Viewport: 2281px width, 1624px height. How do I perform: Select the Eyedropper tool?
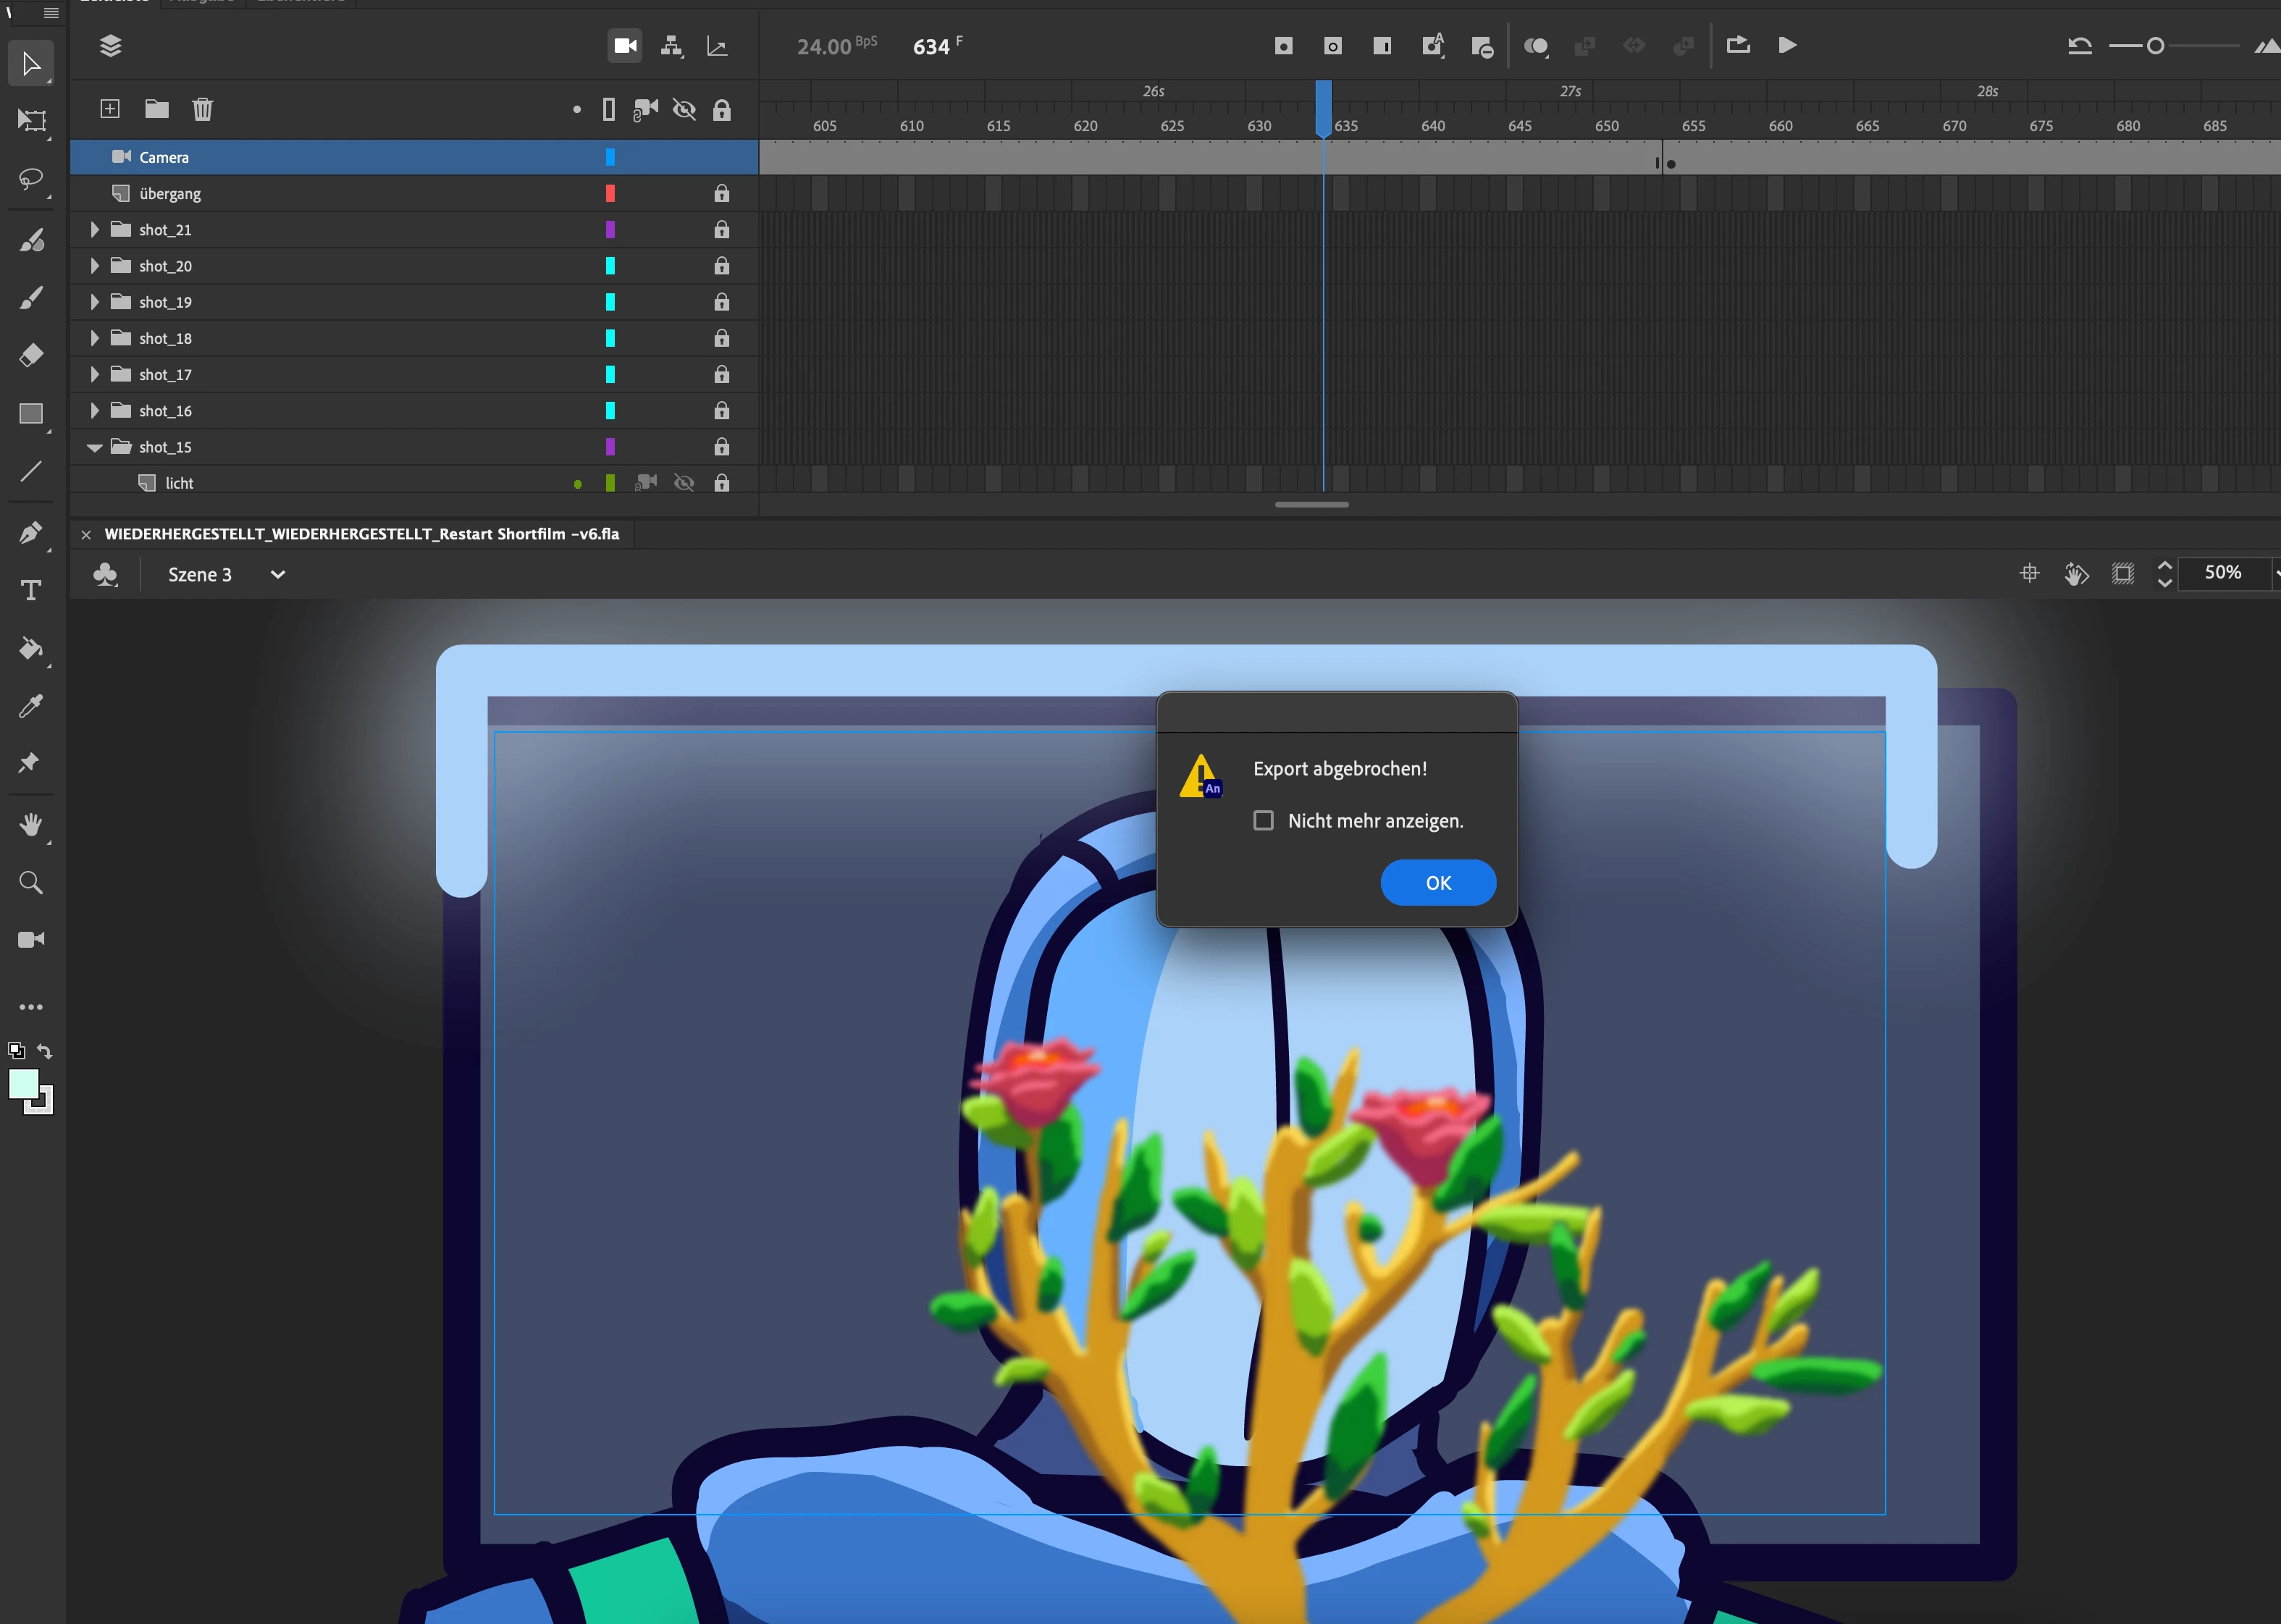[31, 706]
